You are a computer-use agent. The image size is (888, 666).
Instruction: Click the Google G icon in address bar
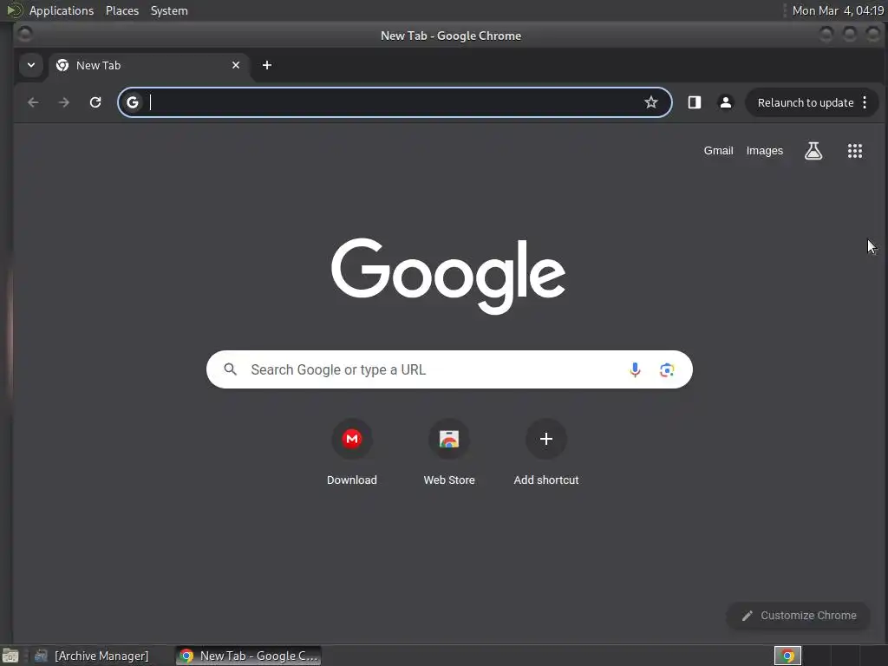pos(133,102)
